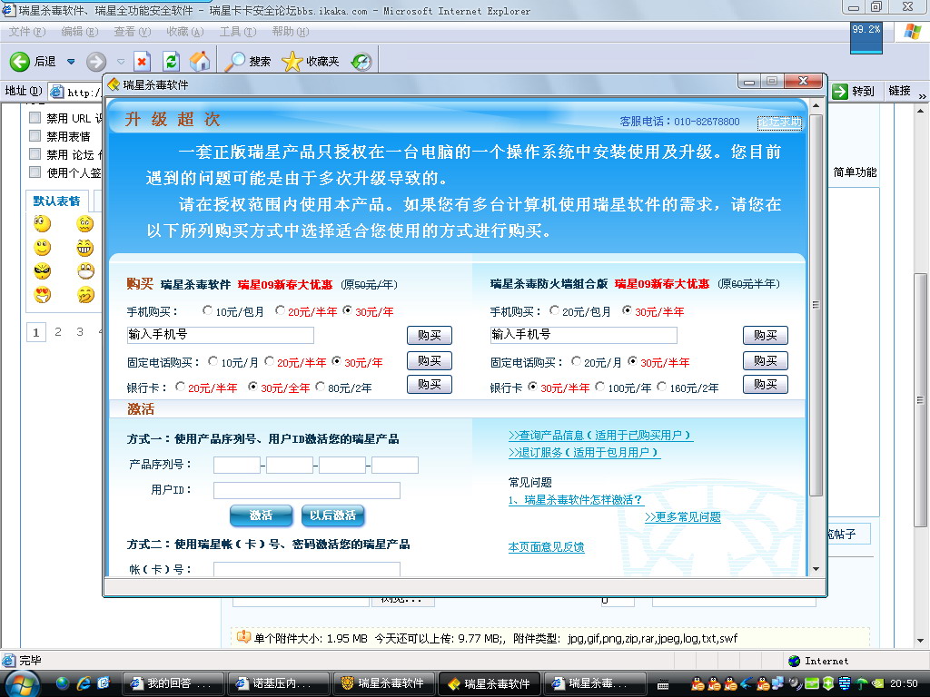This screenshot has width=930, height=697.
Task: Go to emoticon page 2
Action: (x=57, y=332)
